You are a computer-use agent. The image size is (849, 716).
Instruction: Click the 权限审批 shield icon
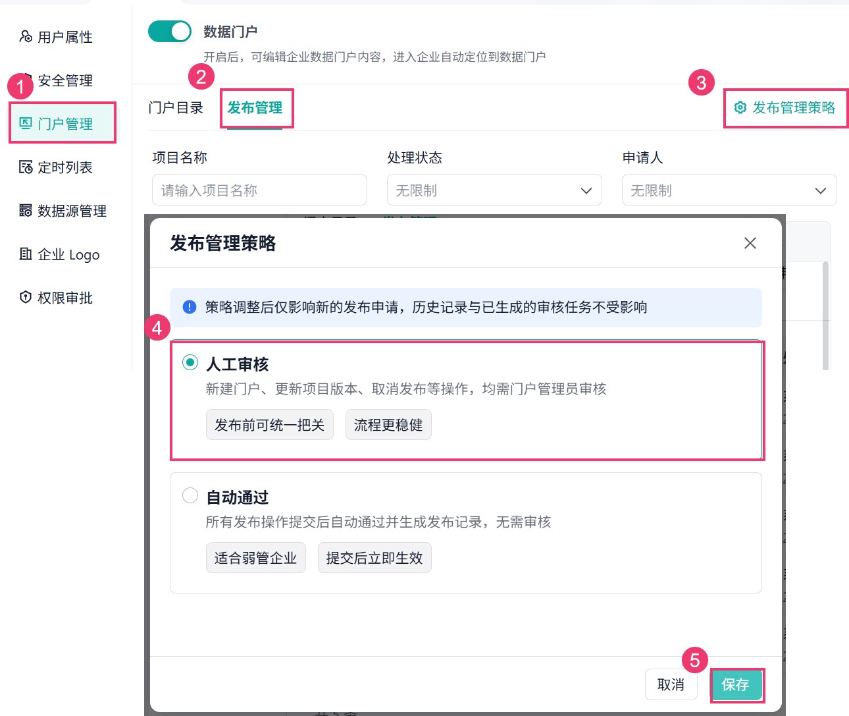pyautogui.click(x=26, y=298)
